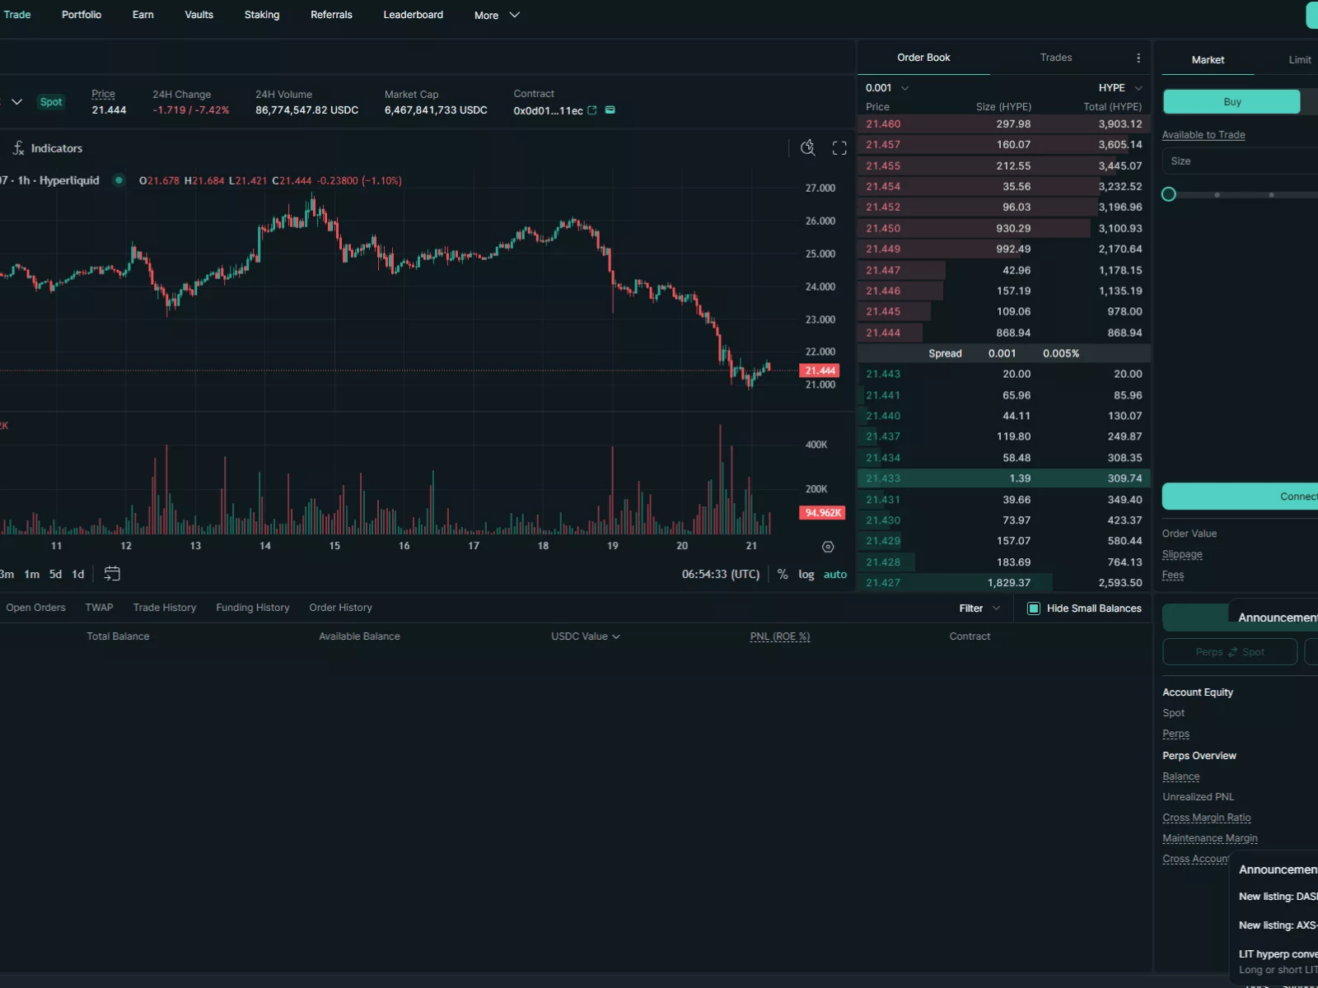This screenshot has height=988, width=1318.
Task: Click the Connect wallet button
Action: [1240, 496]
